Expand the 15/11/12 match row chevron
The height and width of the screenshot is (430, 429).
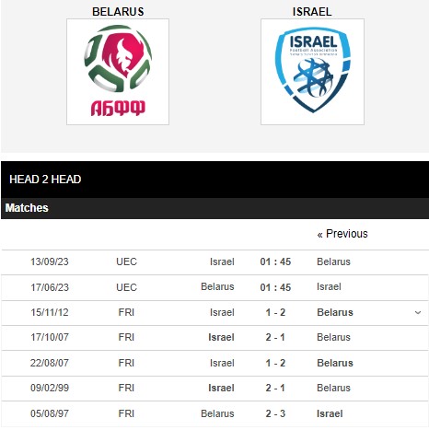tap(418, 313)
